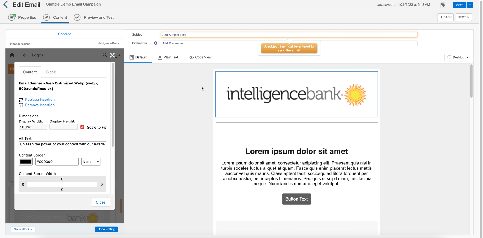483x238 pixels.
Task: Close the image settings dialog
Action: click(101, 202)
